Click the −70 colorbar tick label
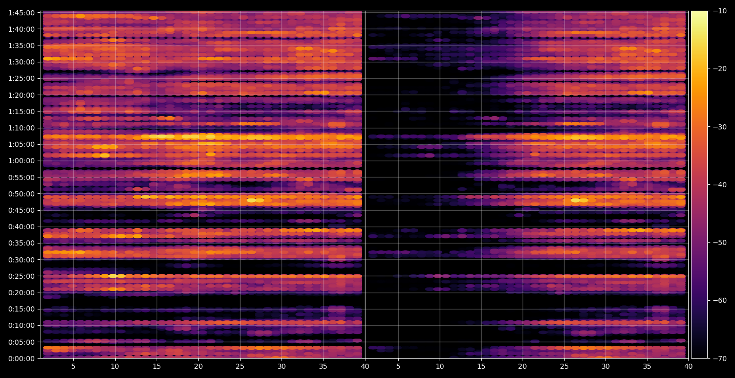 pos(720,358)
